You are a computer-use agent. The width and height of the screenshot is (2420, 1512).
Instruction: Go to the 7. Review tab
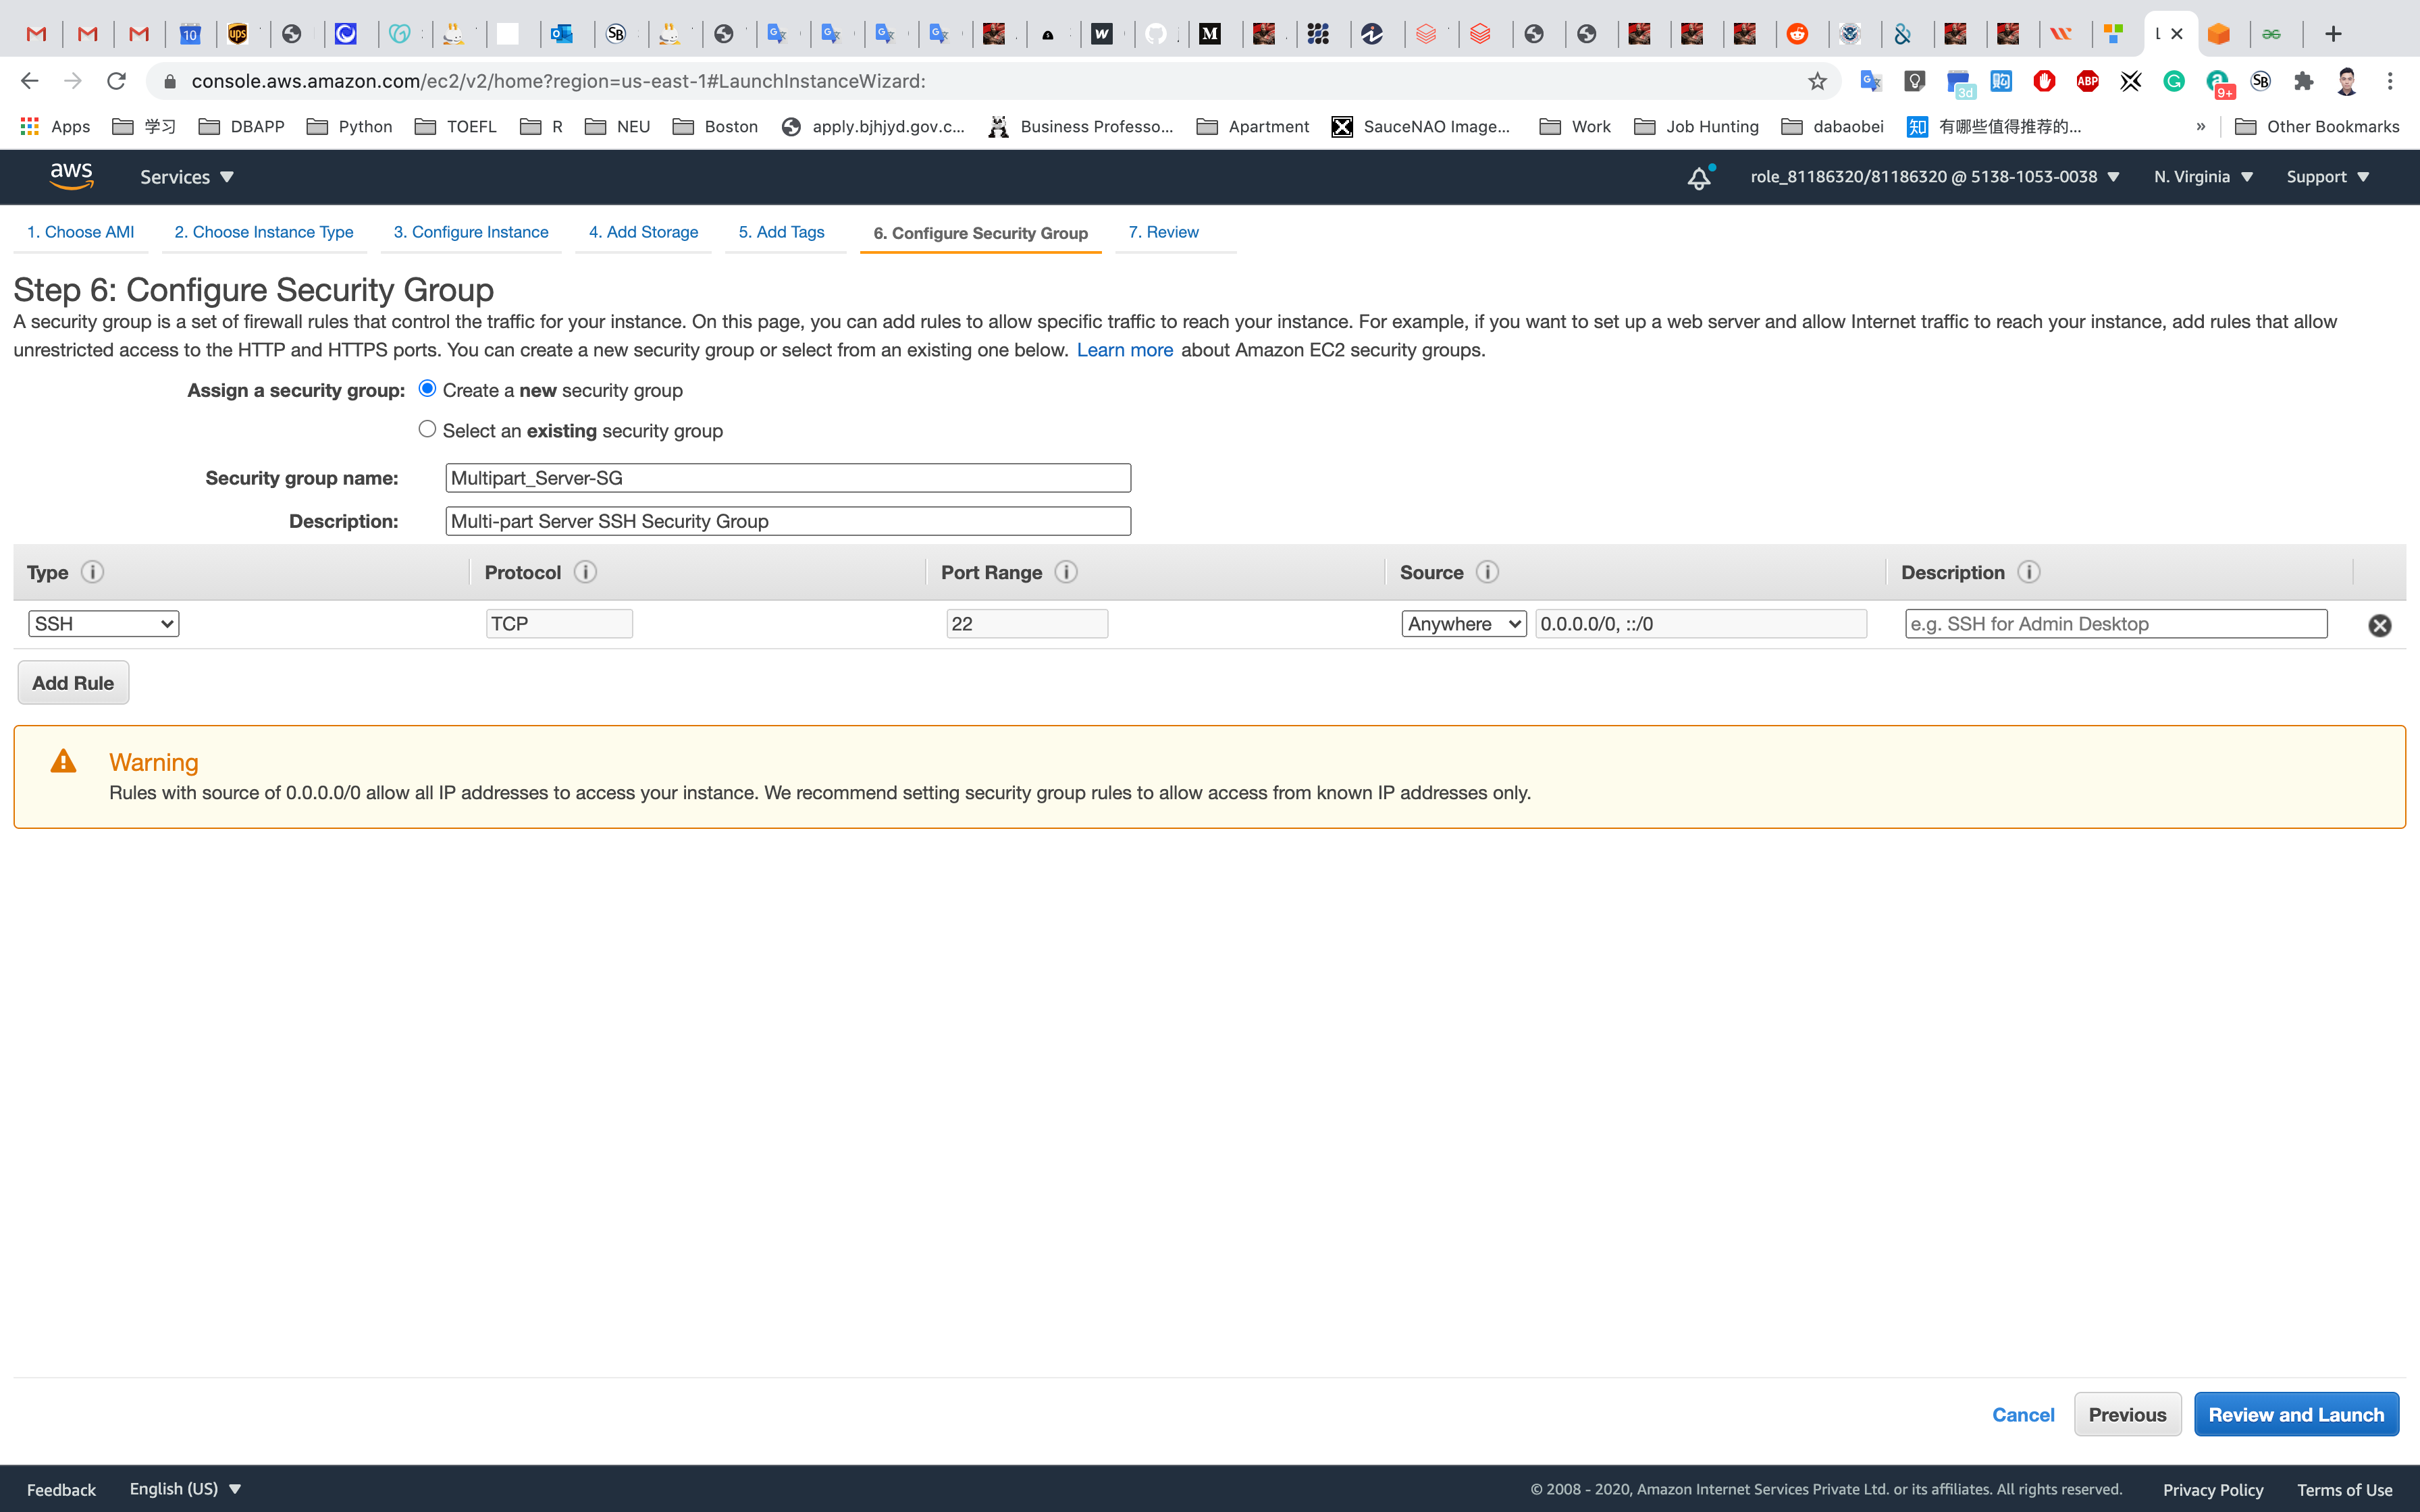click(x=1163, y=232)
